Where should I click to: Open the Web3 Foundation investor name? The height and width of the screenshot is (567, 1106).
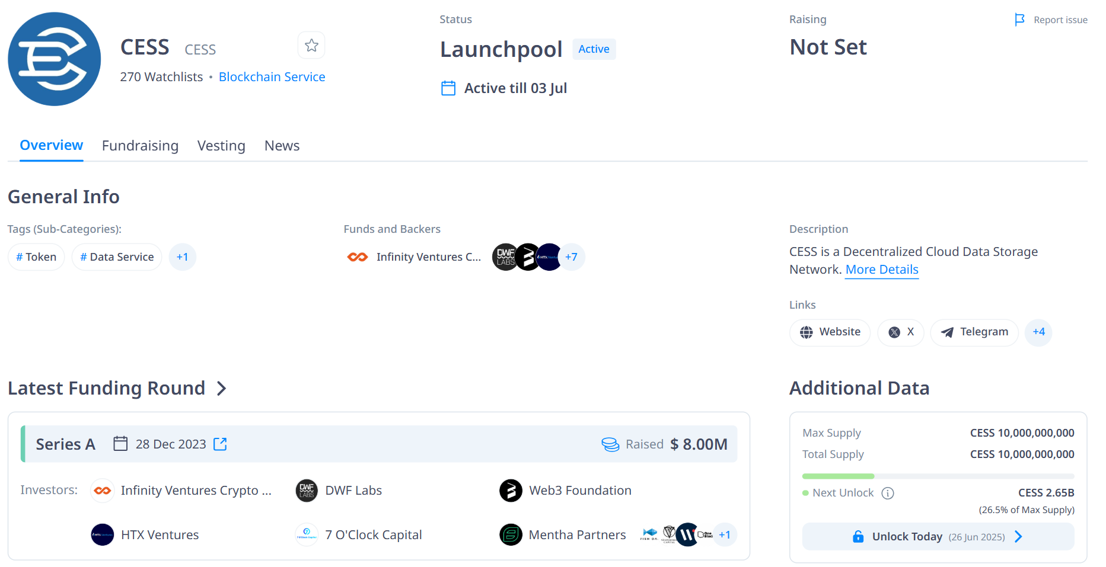[x=580, y=491]
